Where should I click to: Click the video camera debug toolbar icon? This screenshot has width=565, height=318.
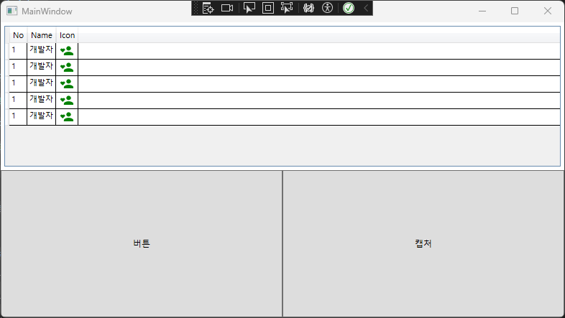[227, 8]
